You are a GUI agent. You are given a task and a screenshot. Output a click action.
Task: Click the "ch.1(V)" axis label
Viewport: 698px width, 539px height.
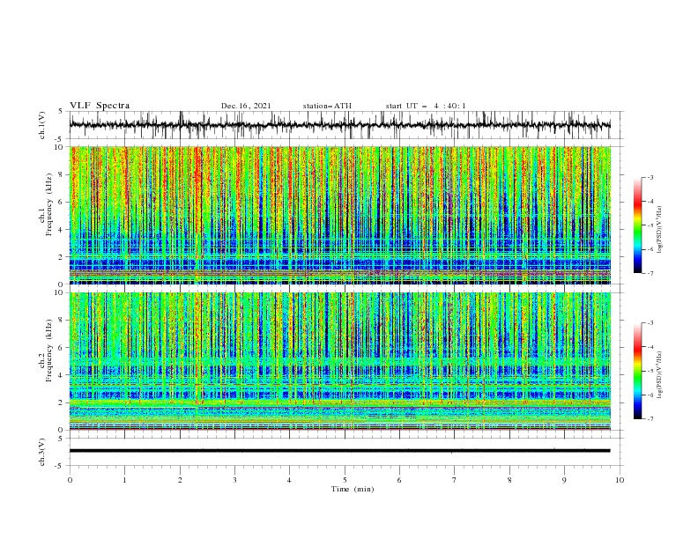coord(42,125)
